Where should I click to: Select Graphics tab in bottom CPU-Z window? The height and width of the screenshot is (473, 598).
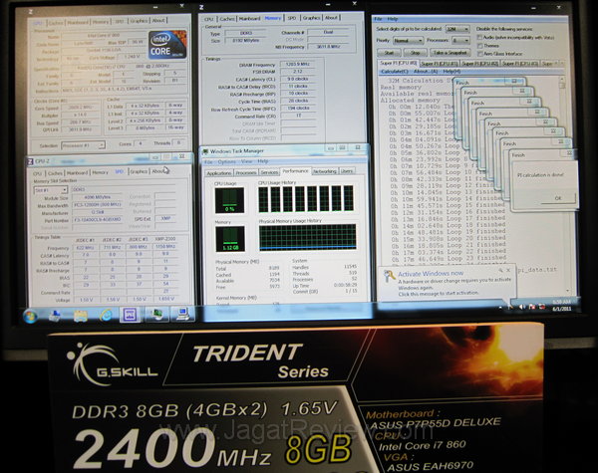(139, 171)
